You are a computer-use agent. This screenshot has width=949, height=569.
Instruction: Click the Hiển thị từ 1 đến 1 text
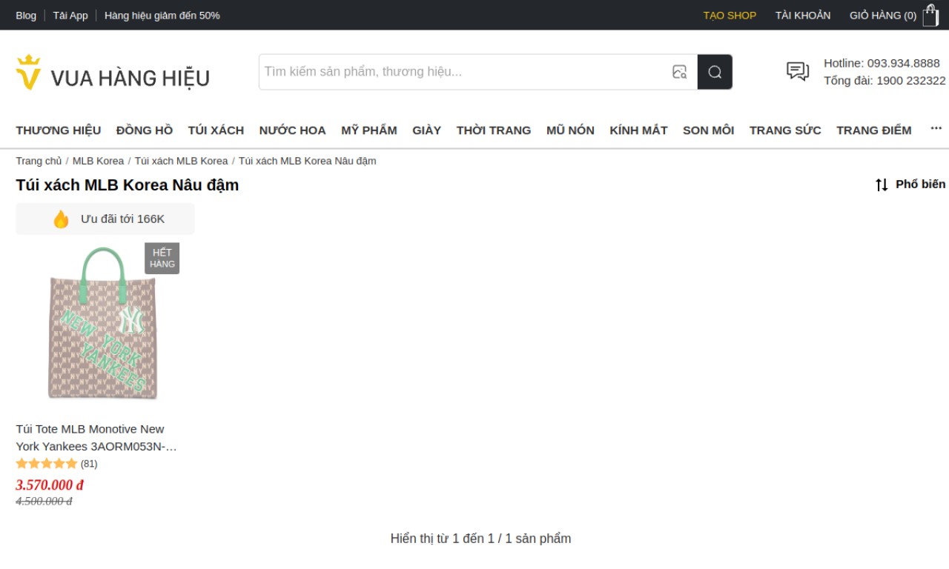(x=481, y=539)
